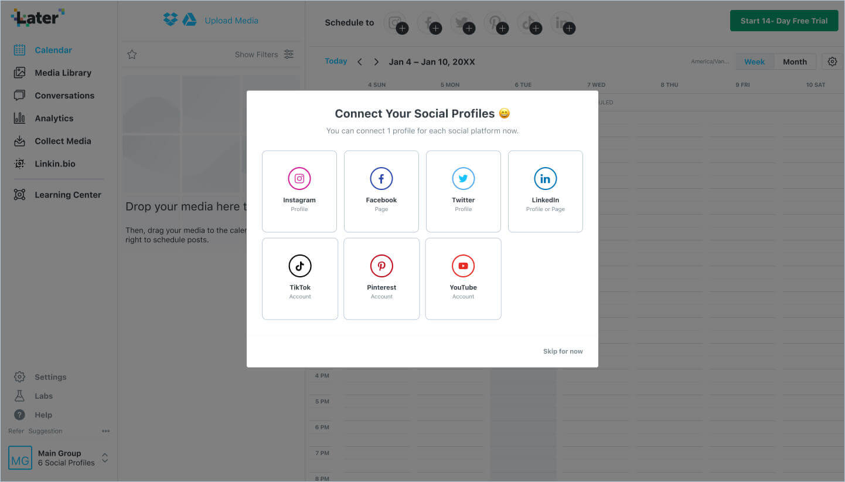
Task: Click Skip for now link
Action: tap(563, 351)
